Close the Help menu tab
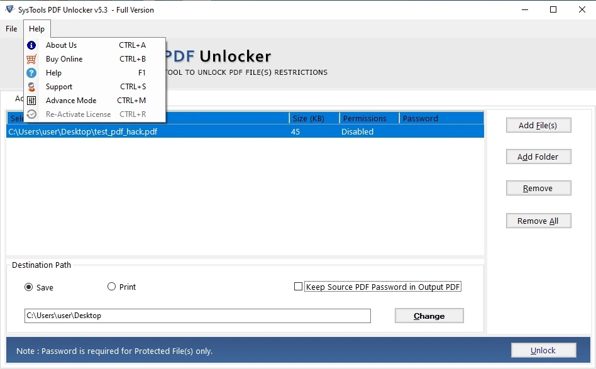Screen dimensions: 596x369 click(37, 29)
